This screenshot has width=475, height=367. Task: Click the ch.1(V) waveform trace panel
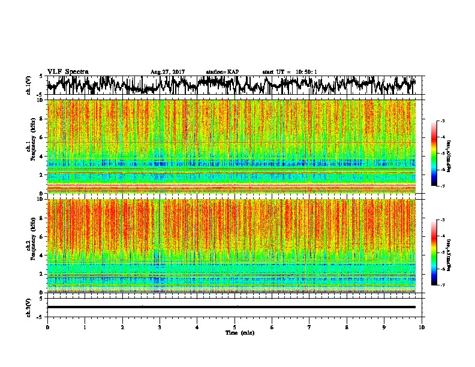coord(235,85)
